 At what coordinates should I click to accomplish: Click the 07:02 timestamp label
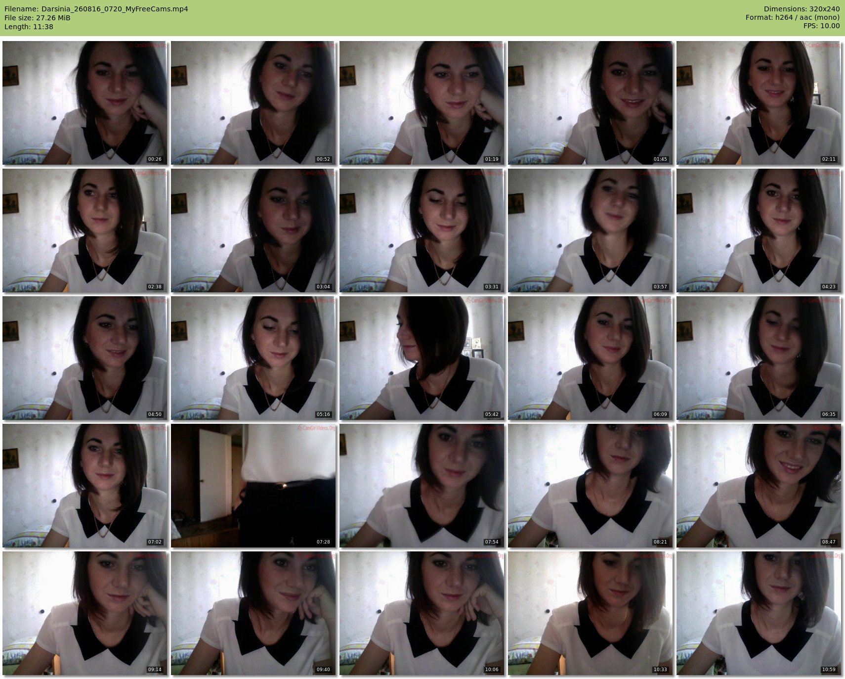[155, 542]
